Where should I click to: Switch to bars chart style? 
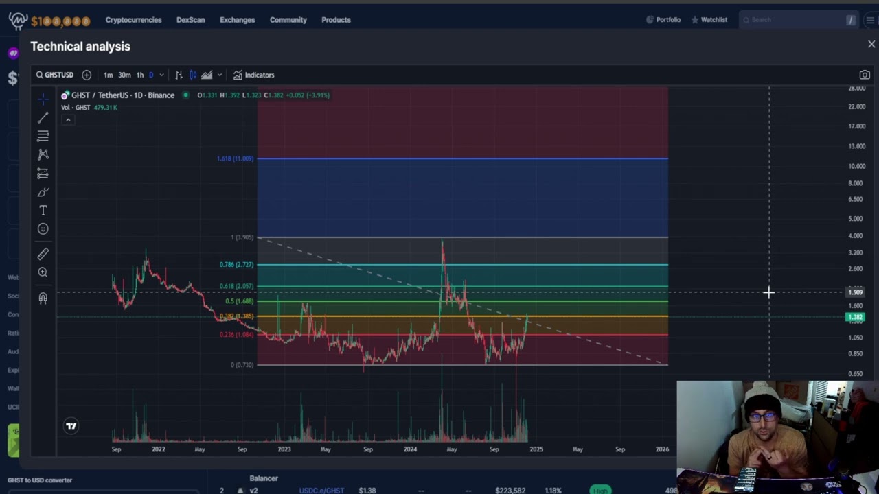coord(179,75)
